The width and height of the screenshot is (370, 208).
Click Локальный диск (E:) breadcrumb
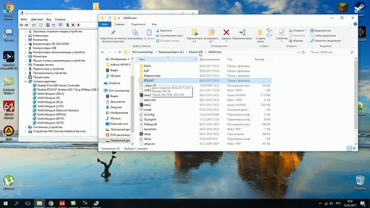(171, 52)
